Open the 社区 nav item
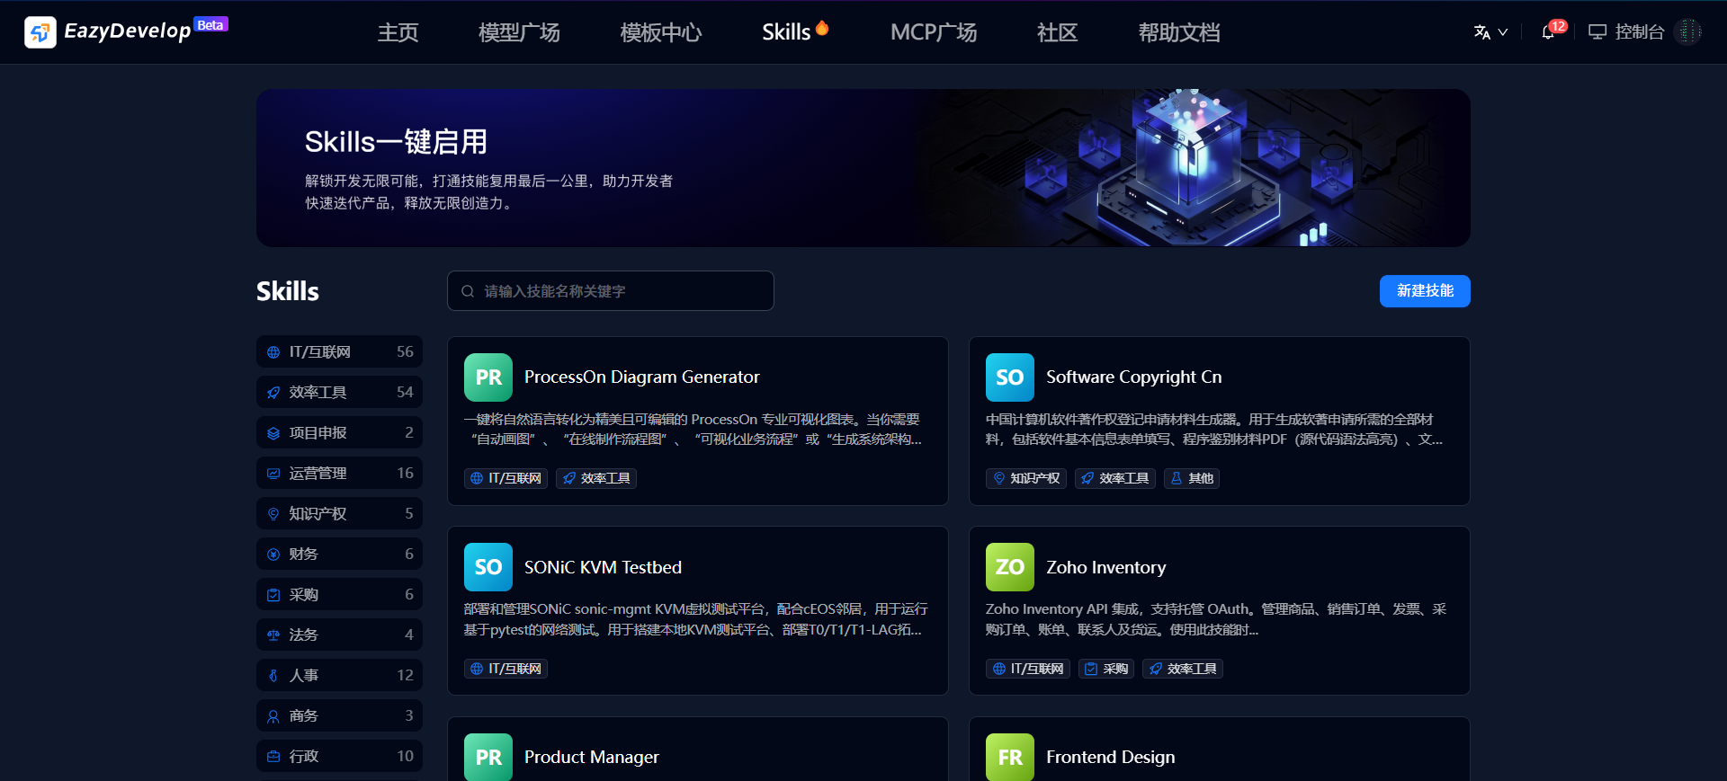The width and height of the screenshot is (1727, 781). (x=1058, y=32)
